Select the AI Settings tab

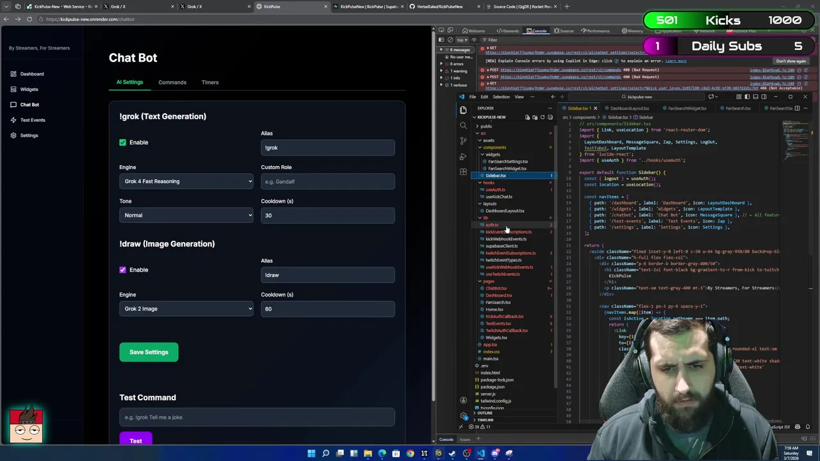pos(129,82)
